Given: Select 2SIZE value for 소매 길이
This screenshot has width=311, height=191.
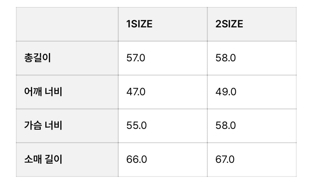Looking at the screenshot, I should point(225,159).
